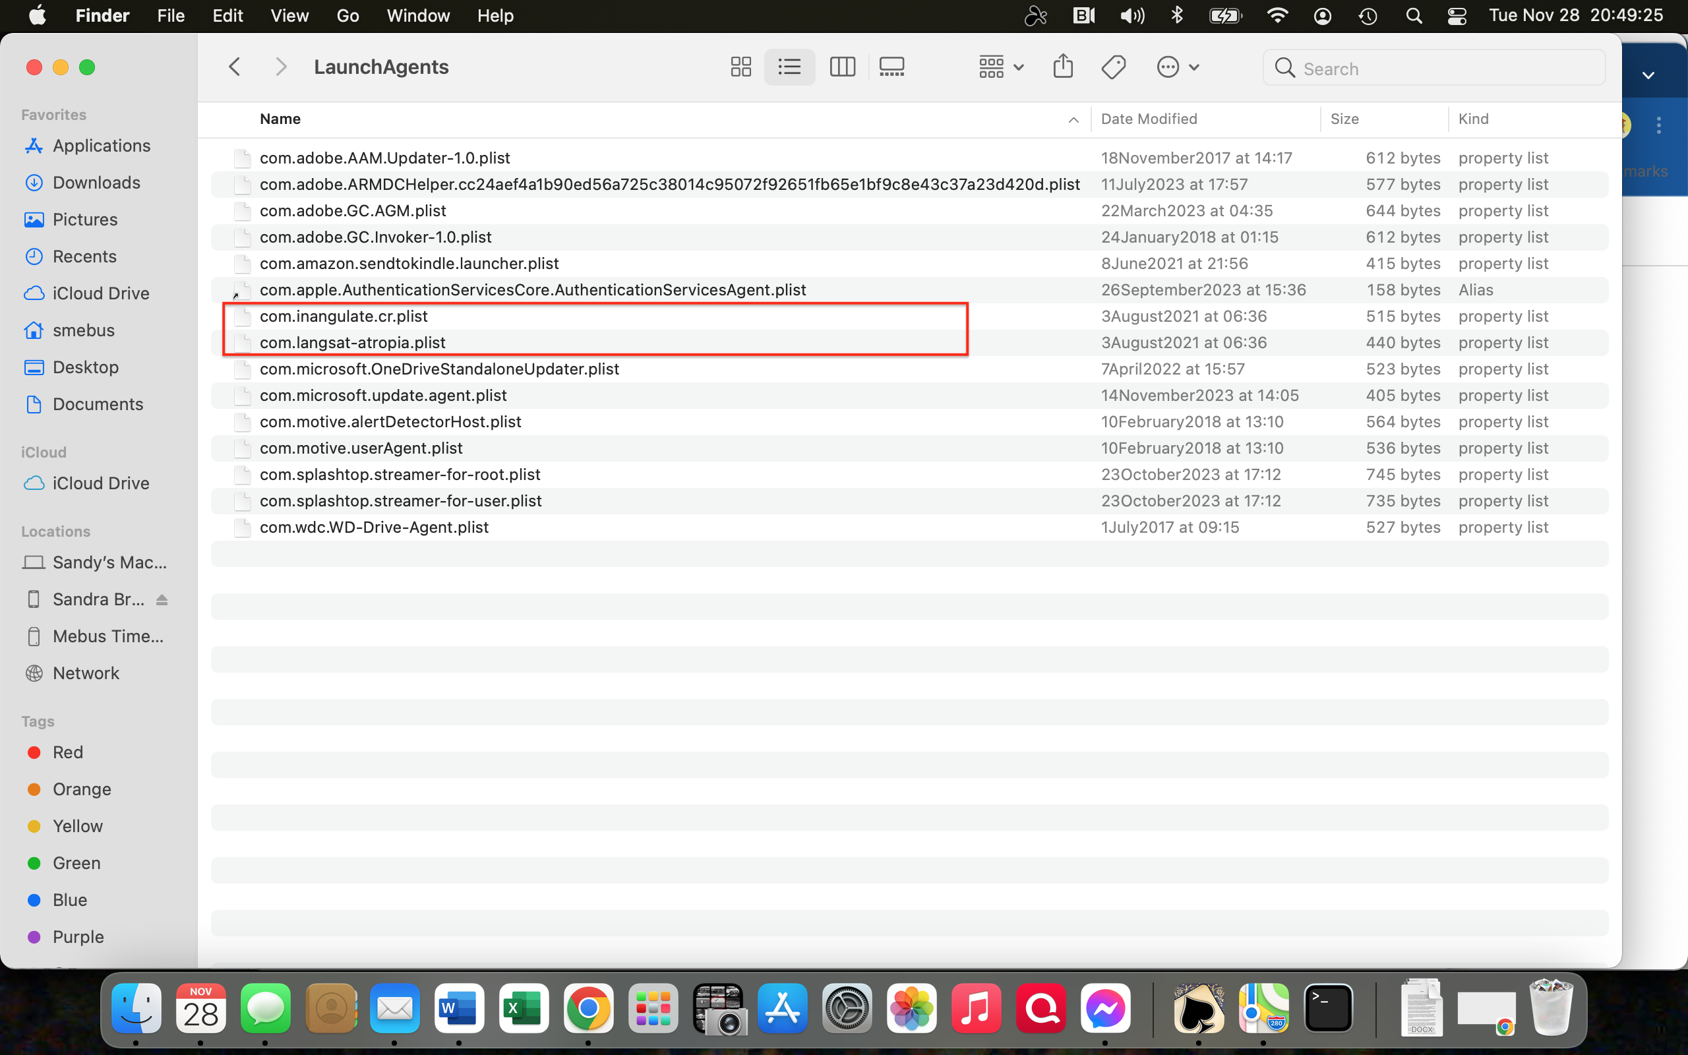Image resolution: width=1688 pixels, height=1055 pixels.
Task: Open the View menu
Action: [289, 15]
